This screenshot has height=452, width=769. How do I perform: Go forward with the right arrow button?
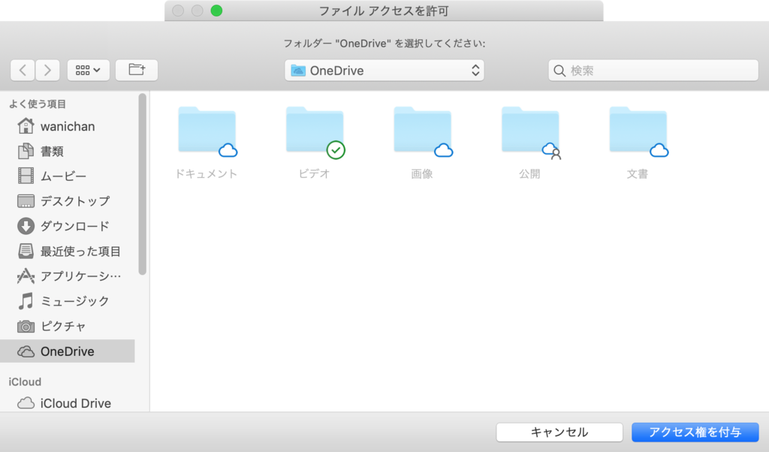[47, 70]
